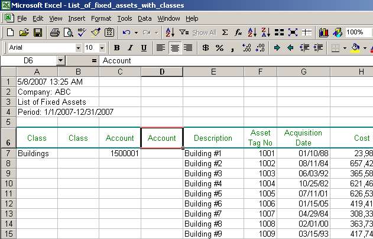Apply Comma Style format
This screenshot has height=239, width=373.
tap(233, 48)
